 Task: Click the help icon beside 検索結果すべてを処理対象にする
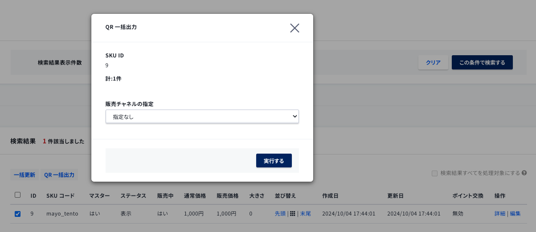[x=524, y=173]
